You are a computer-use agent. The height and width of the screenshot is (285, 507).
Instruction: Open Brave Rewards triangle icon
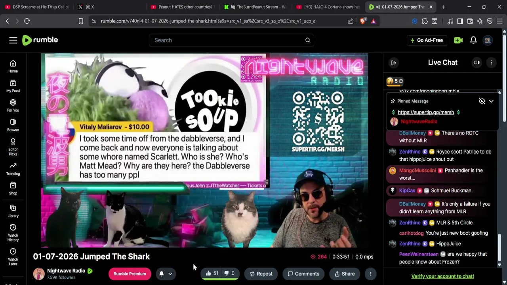pos(374,21)
